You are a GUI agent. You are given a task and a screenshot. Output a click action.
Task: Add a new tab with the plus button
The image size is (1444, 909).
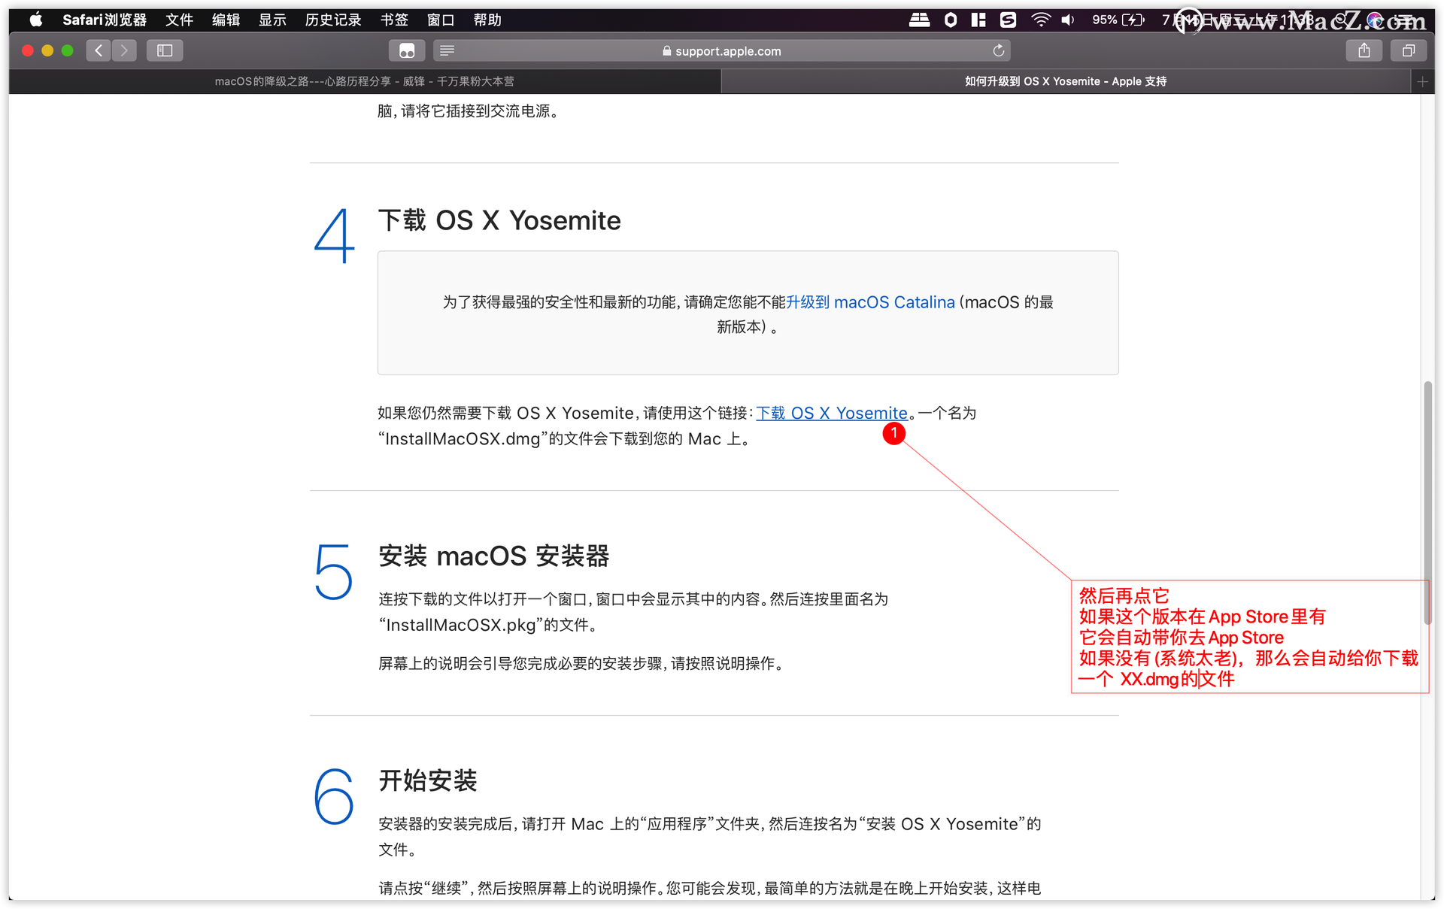tap(1422, 81)
